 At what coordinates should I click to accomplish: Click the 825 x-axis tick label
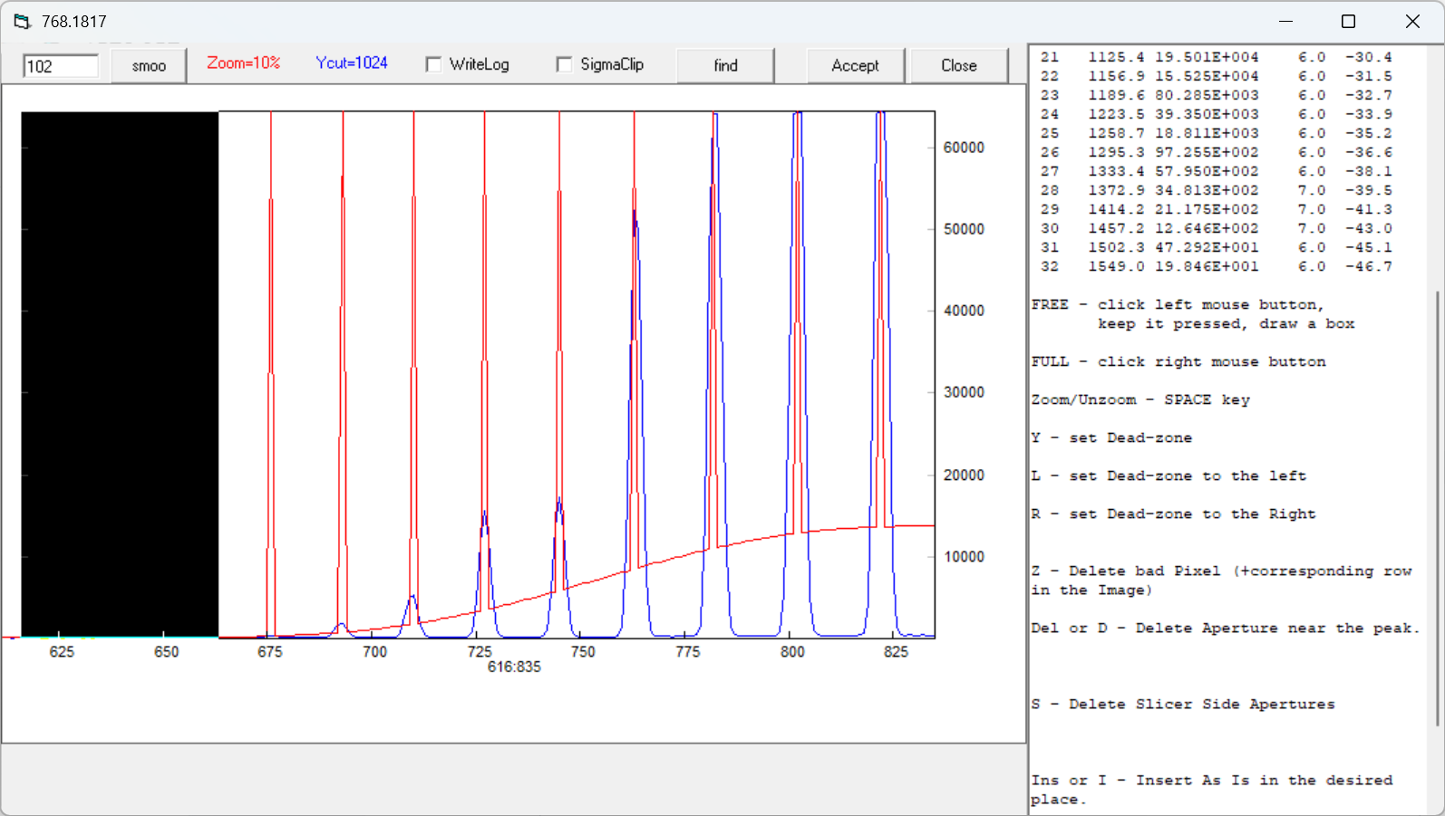point(896,652)
